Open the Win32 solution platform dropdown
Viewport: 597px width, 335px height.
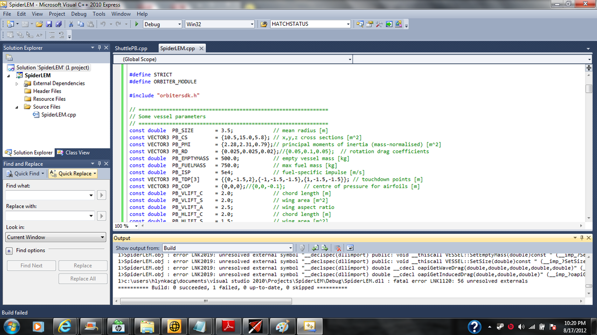coord(252,24)
